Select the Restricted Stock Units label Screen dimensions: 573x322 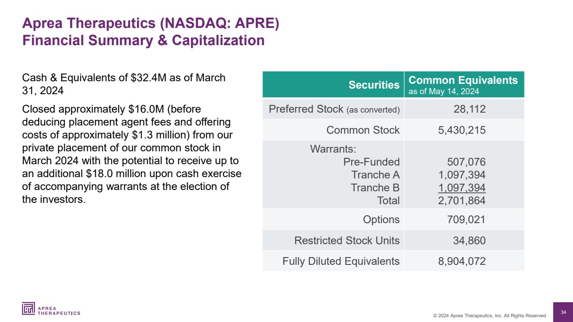click(346, 241)
